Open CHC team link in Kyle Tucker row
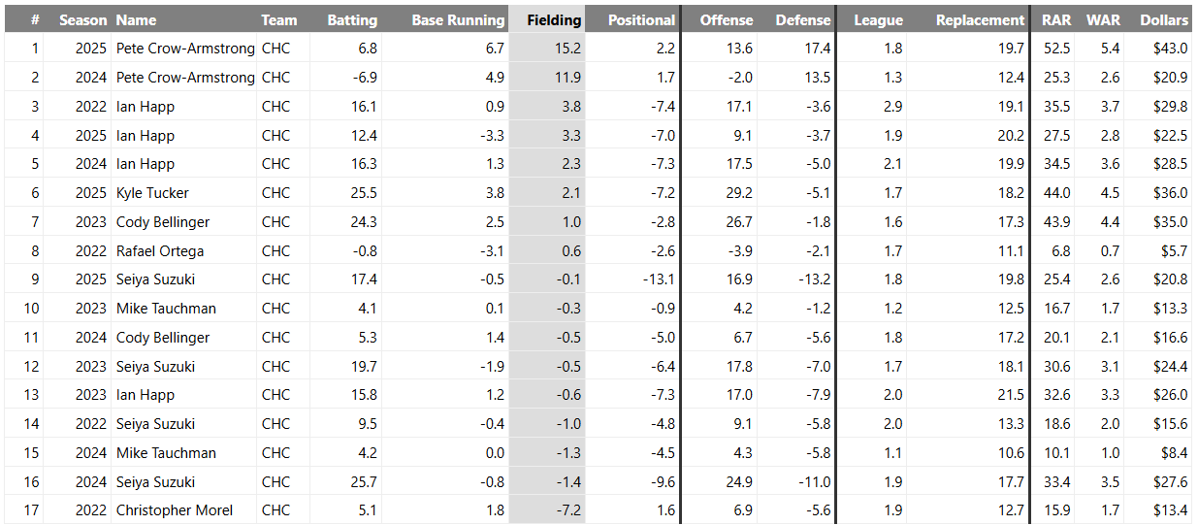Viewport: 1198px width, 525px height. (x=275, y=193)
